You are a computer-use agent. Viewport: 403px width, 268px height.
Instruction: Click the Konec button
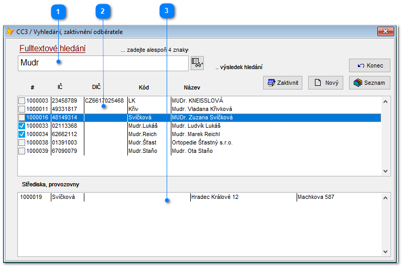pyautogui.click(x=369, y=65)
